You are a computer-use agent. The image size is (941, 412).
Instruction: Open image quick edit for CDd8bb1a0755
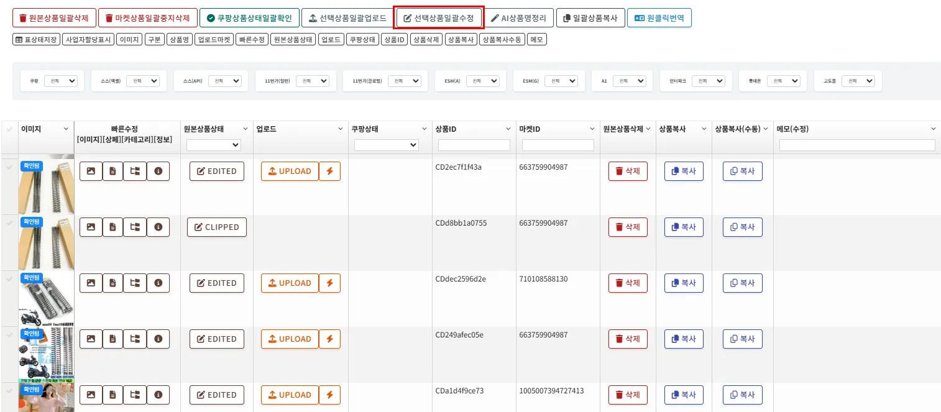click(91, 227)
